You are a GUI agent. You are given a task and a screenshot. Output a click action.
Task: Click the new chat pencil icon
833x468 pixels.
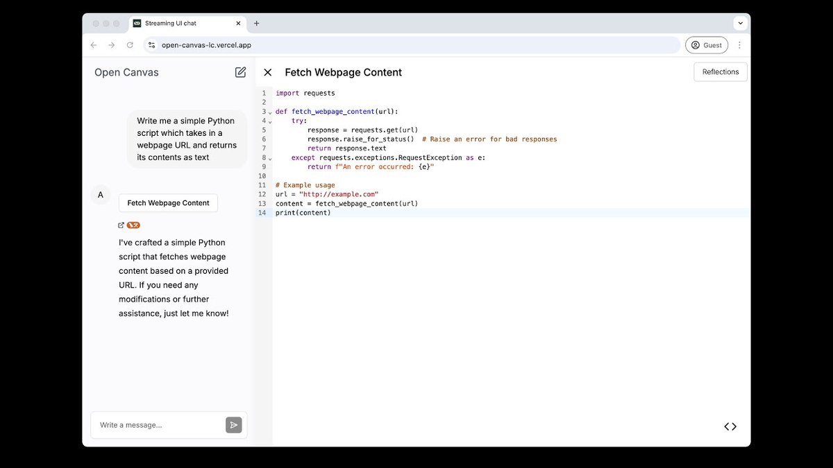click(x=240, y=72)
